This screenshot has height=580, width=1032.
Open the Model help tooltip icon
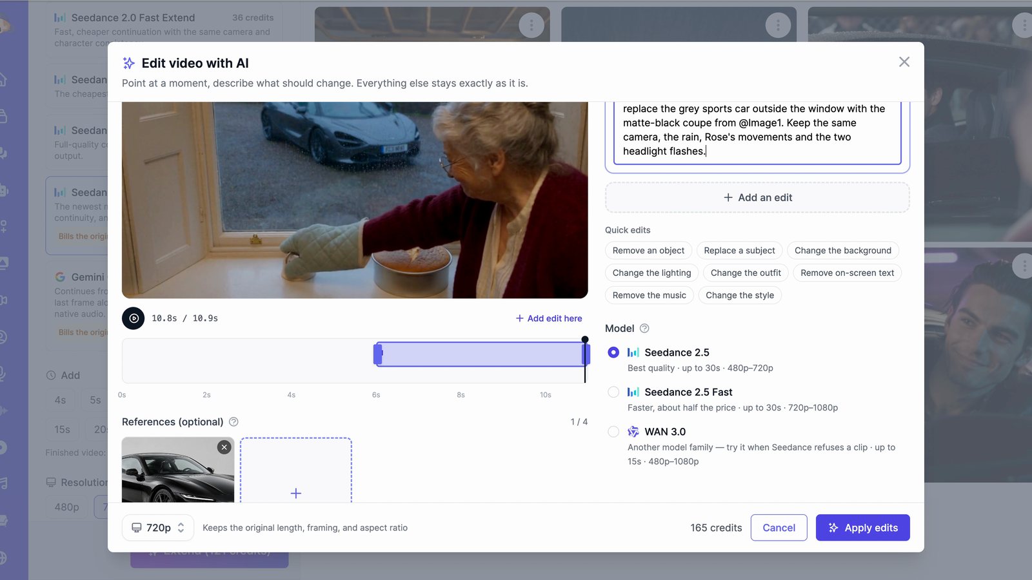point(644,328)
